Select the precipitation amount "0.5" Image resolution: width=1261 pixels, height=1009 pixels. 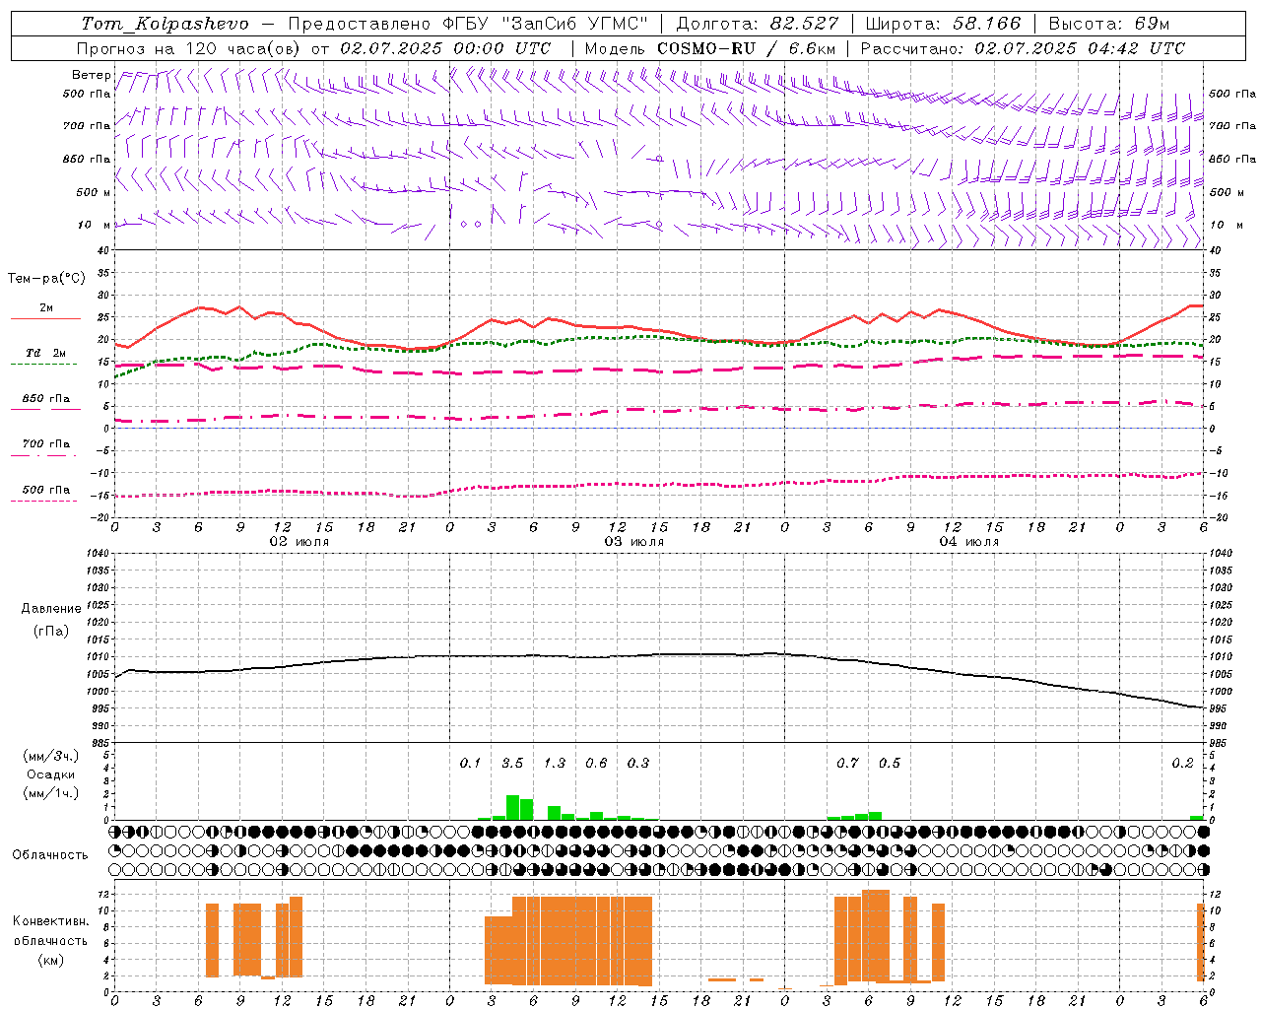tap(890, 763)
